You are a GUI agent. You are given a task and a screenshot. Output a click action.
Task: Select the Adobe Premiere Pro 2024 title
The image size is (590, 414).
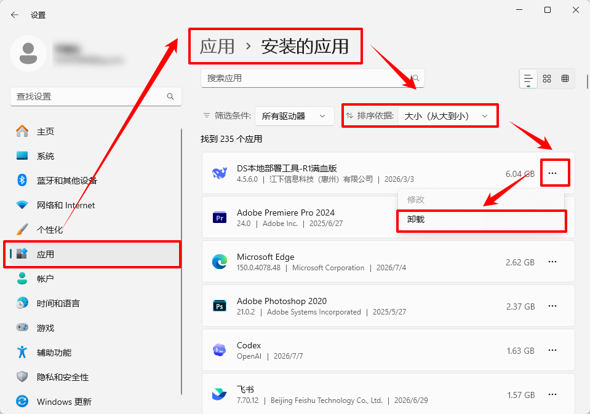click(x=285, y=213)
